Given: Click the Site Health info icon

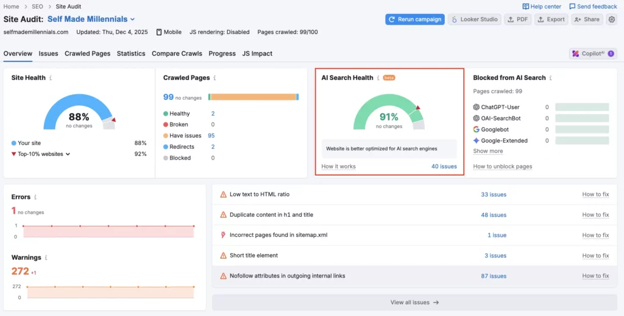Looking at the screenshot, I should pyautogui.click(x=51, y=78).
